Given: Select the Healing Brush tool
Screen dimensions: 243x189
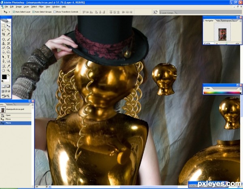Looking at the screenshot, I should click(4, 39).
